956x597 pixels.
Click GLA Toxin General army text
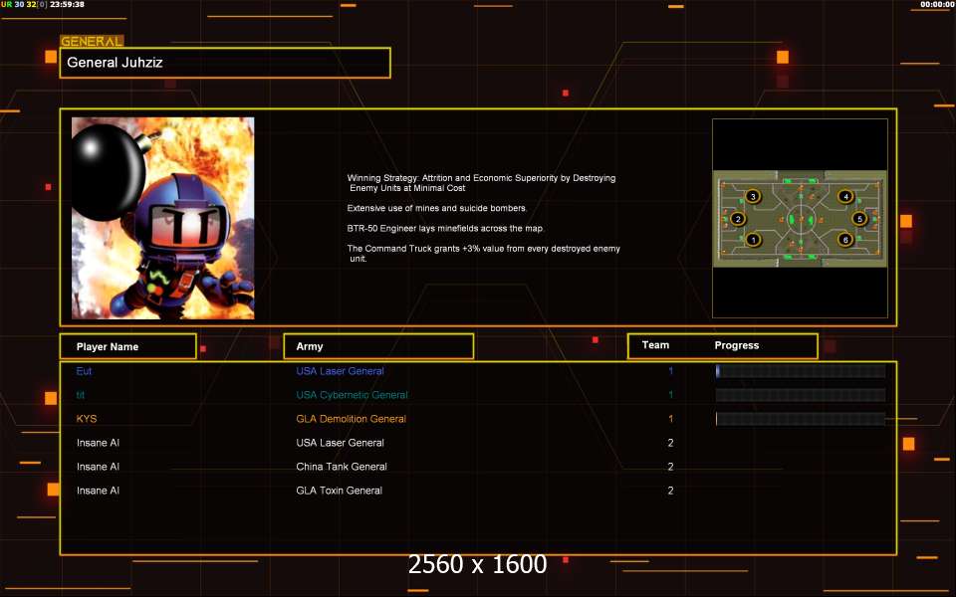point(339,491)
